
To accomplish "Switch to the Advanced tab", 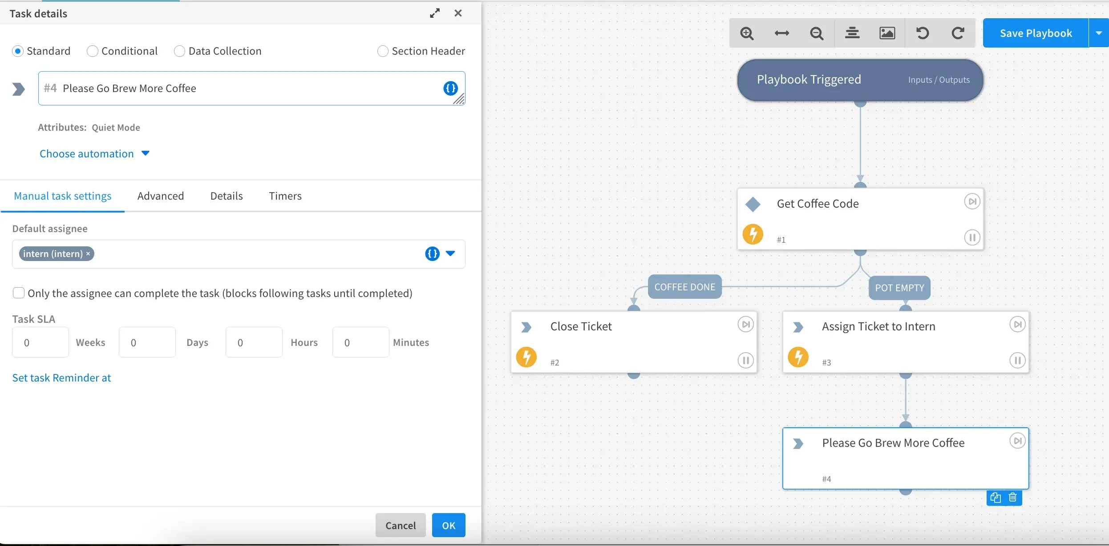I will [x=161, y=197].
